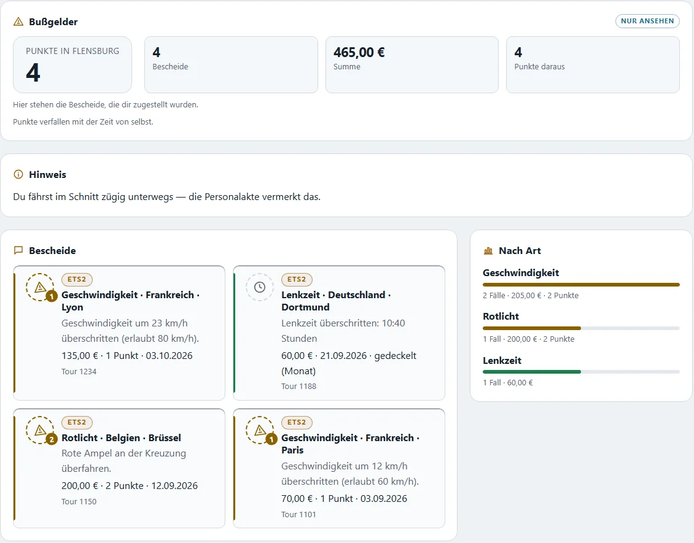
Task: Click the warning badge icon on Lyon notice
Action: (41, 287)
